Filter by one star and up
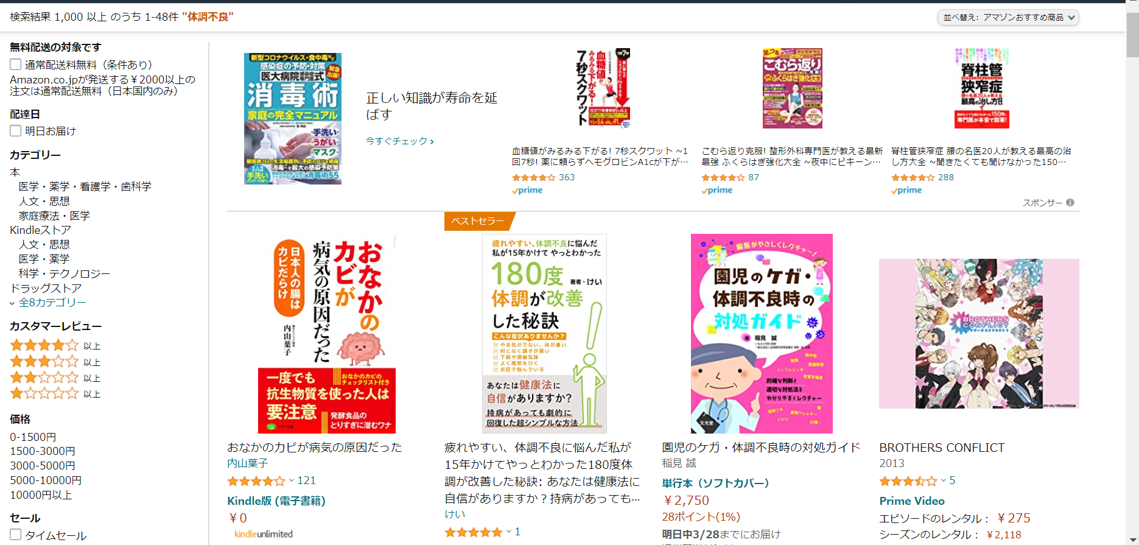 click(x=55, y=393)
